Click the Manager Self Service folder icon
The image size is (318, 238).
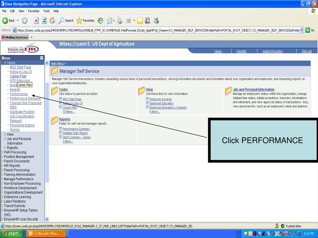[x=55, y=71]
